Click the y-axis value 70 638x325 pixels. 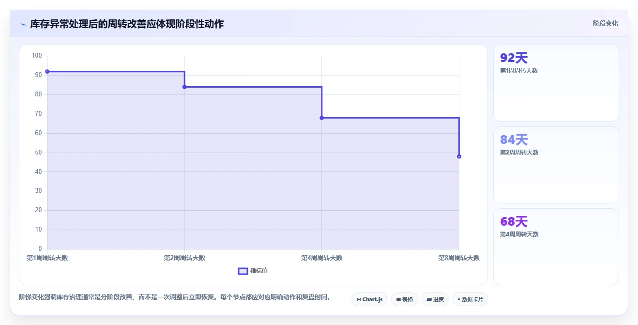pyautogui.click(x=38, y=114)
